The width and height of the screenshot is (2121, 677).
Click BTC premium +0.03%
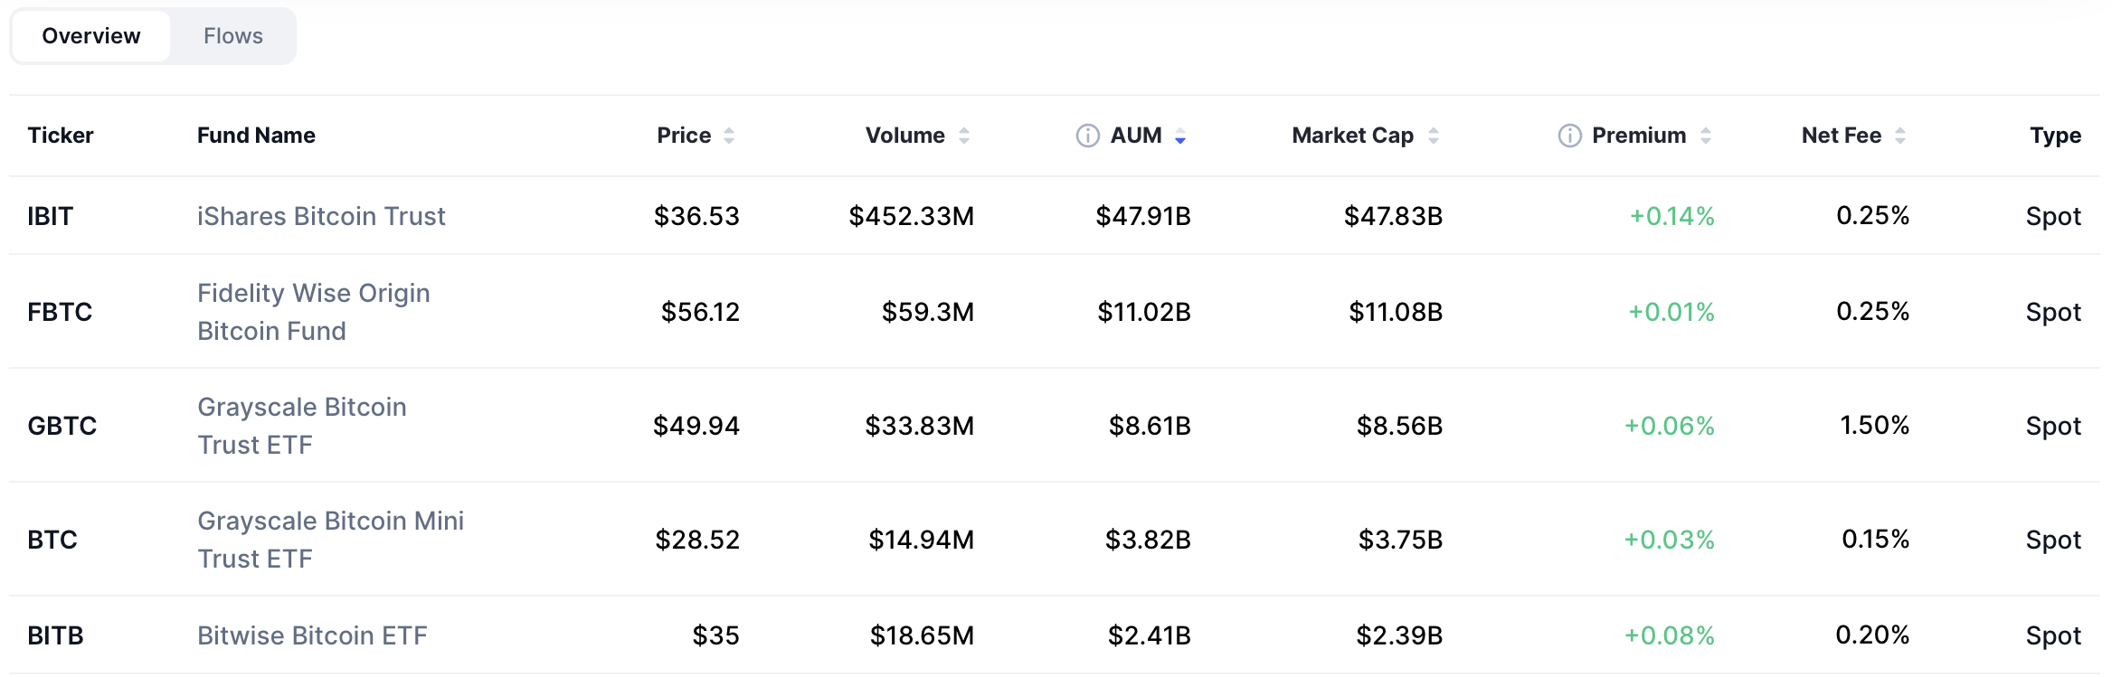[1670, 540]
